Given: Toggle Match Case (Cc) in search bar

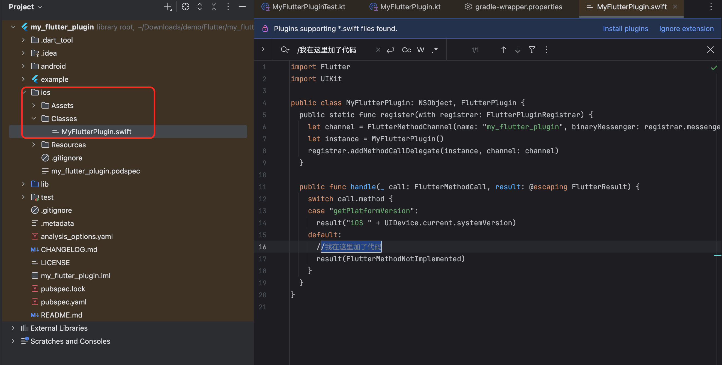Looking at the screenshot, I should (406, 50).
